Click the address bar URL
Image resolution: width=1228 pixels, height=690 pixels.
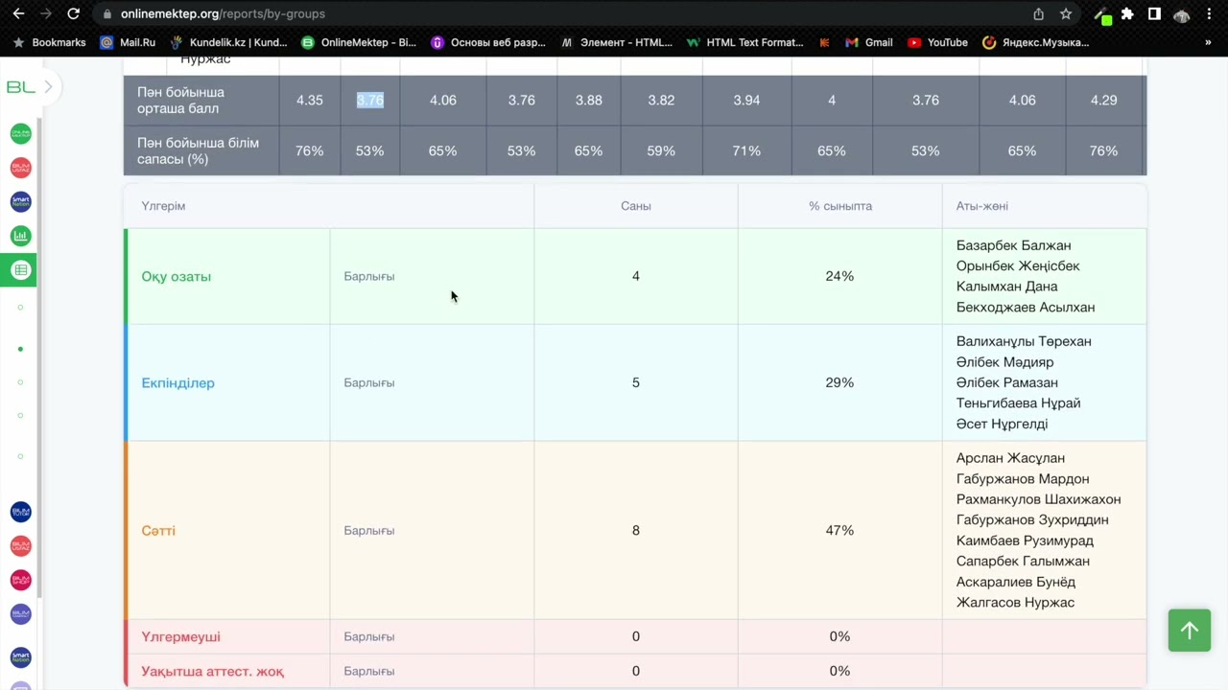click(223, 14)
